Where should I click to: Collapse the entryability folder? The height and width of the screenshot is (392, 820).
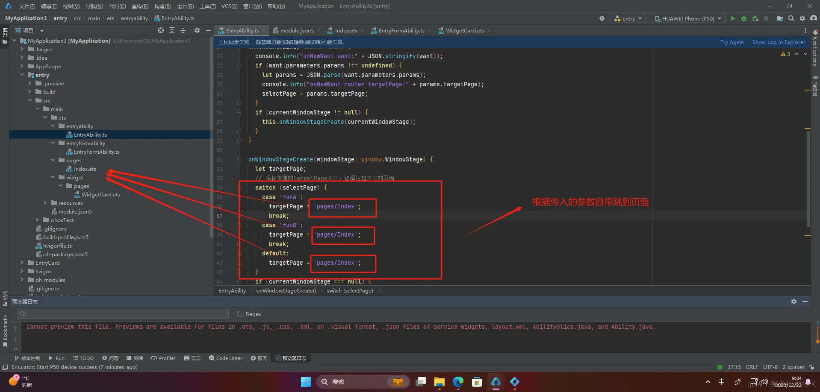pos(53,126)
